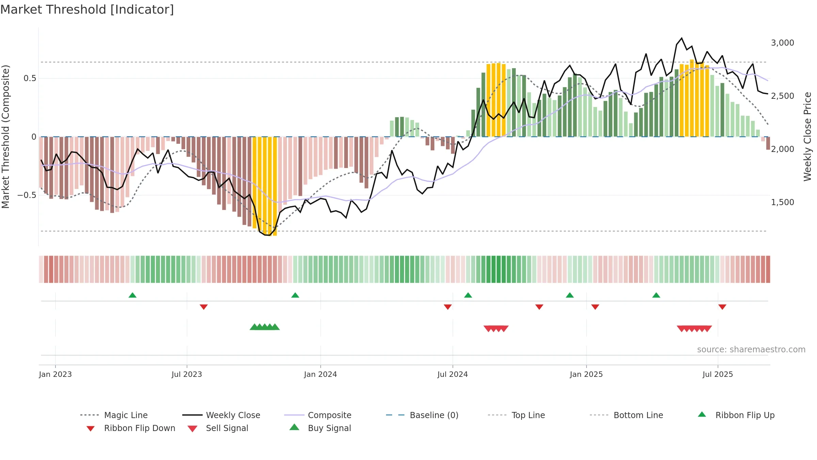Toggle the Sell Signal legend entry
The width and height of the screenshot is (817, 460).
218,428
